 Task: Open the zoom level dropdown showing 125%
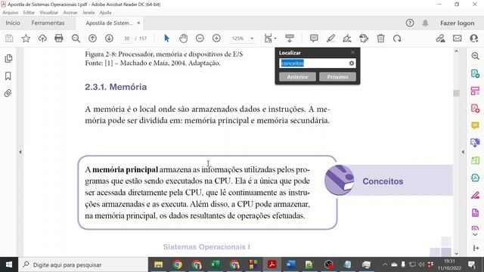click(x=243, y=39)
